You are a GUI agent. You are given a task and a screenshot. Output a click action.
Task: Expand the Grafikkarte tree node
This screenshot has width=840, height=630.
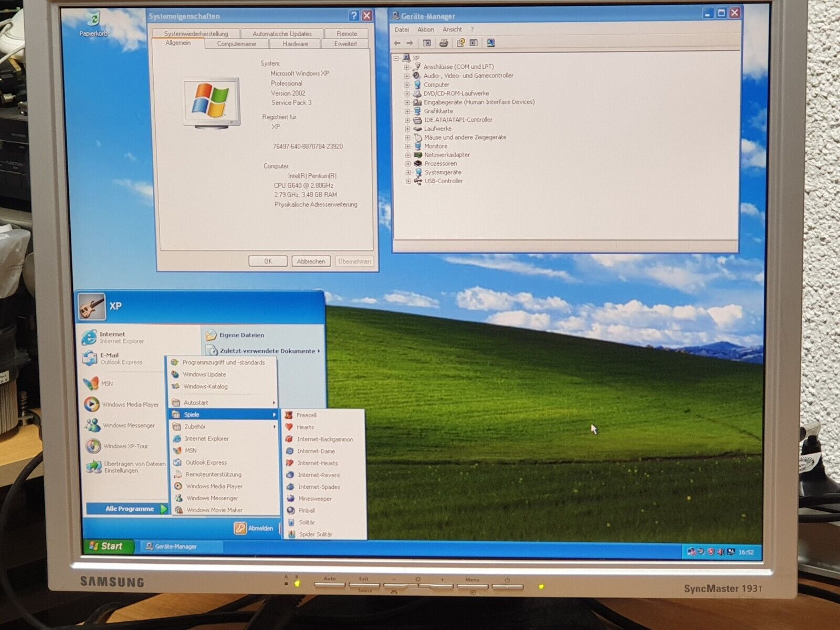point(407,111)
